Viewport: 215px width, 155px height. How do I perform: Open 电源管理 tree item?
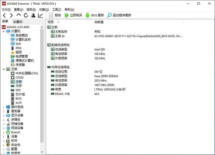pos(22,56)
